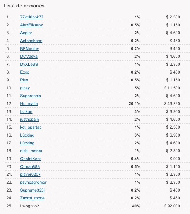Click the AlexElizarov username link

[x=31, y=25]
